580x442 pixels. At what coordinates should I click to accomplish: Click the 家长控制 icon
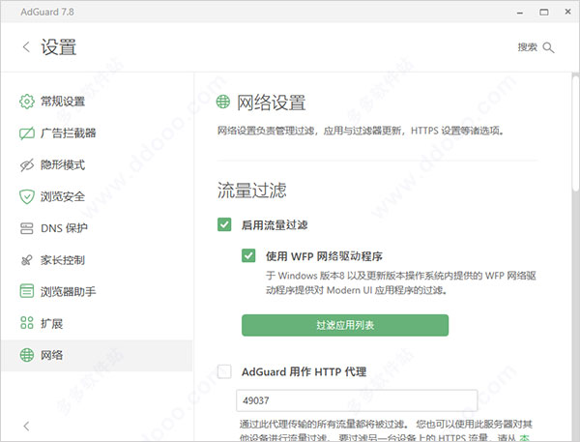[27, 260]
